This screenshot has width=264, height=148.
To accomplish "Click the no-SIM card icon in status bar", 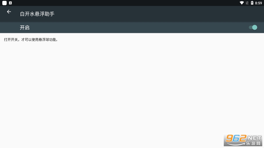I will pyautogui.click(x=247, y=3).
